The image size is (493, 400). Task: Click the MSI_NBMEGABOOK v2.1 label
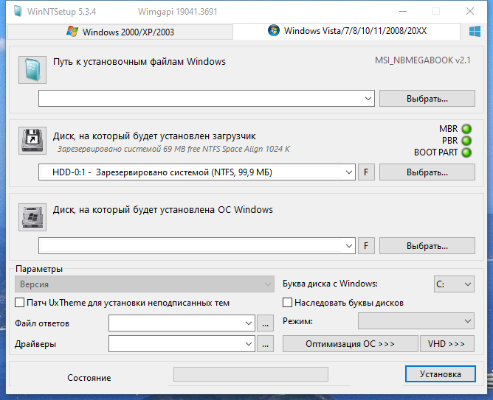tap(423, 60)
